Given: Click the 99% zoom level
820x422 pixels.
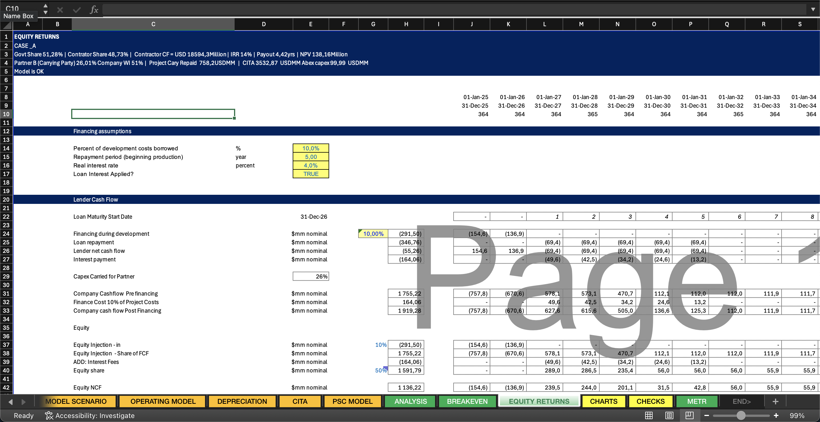Looking at the screenshot, I should coord(797,416).
